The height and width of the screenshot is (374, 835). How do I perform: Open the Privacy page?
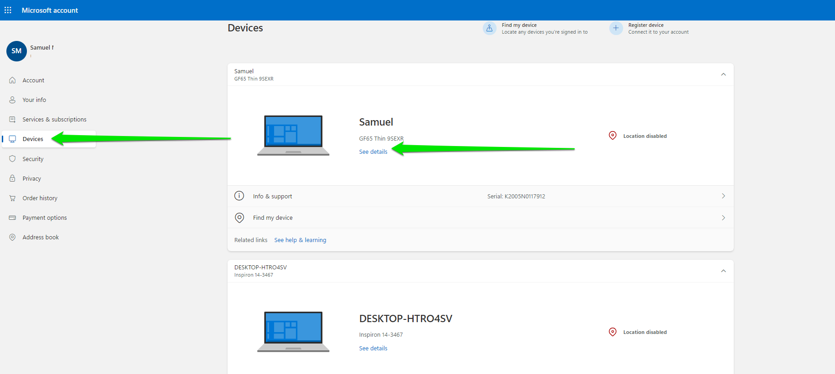(31, 178)
